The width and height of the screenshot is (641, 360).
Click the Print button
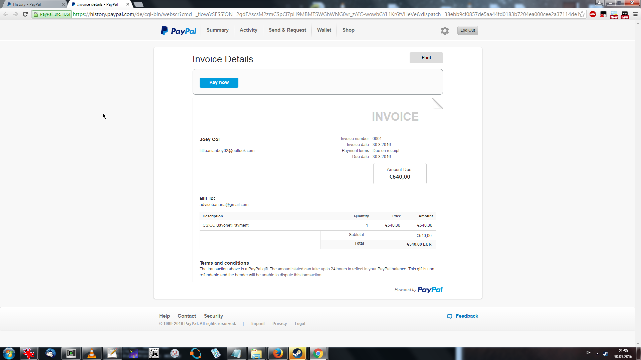coord(426,58)
